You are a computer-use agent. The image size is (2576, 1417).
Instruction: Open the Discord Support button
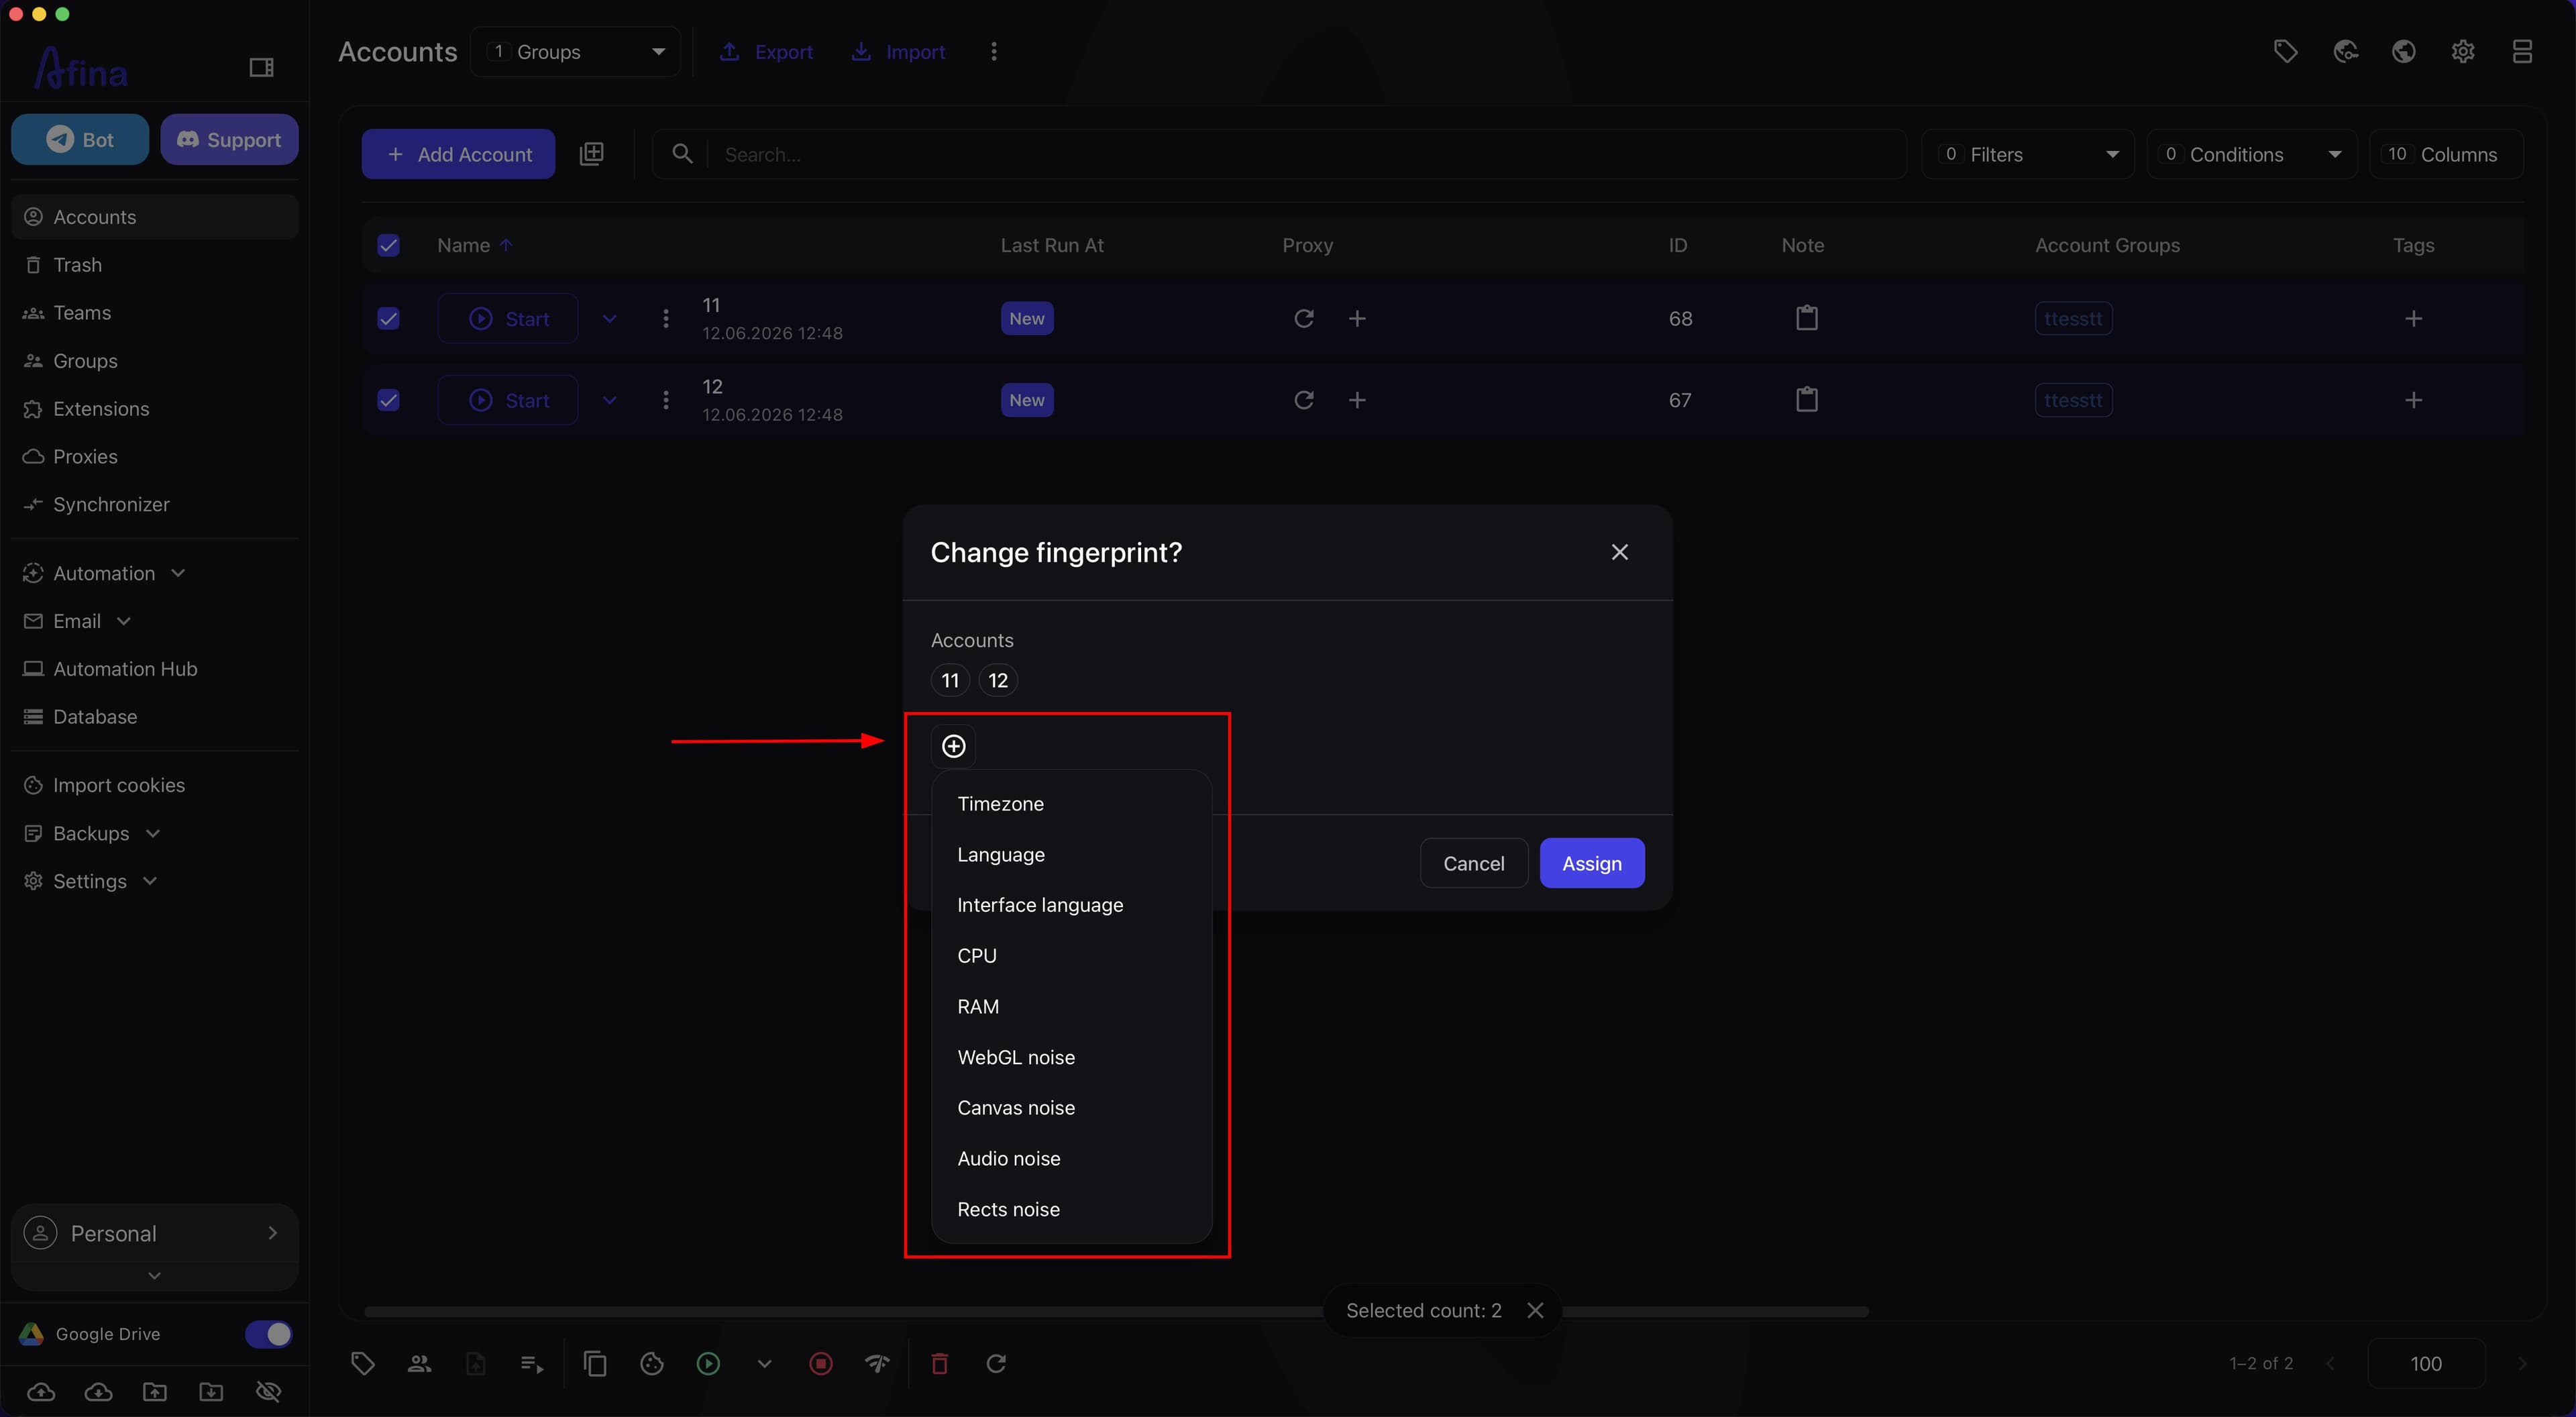[229, 139]
